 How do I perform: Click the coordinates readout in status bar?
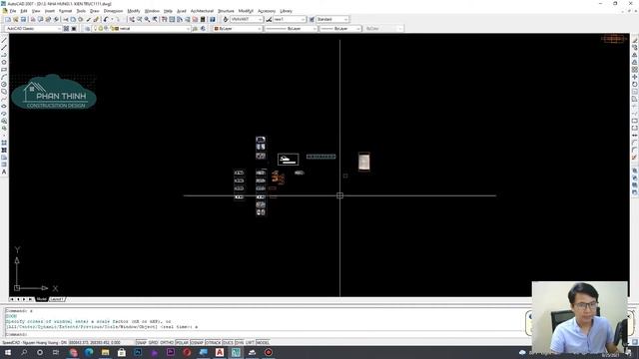click(x=95, y=343)
